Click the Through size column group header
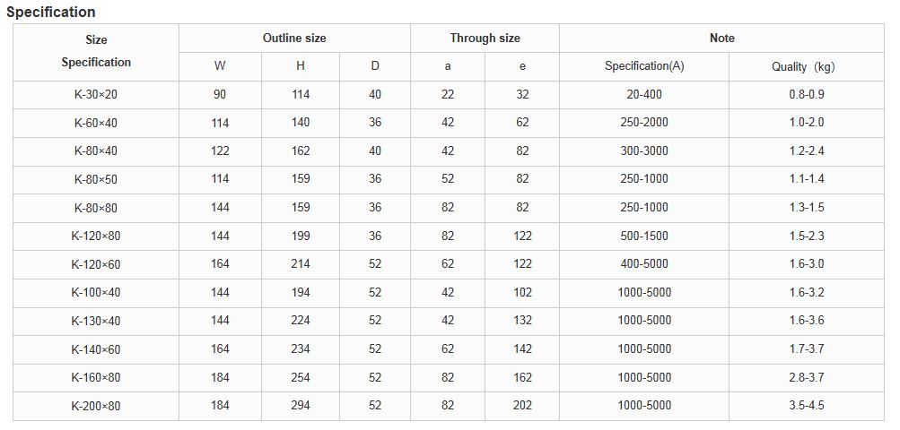The image size is (900, 430). 485,39
